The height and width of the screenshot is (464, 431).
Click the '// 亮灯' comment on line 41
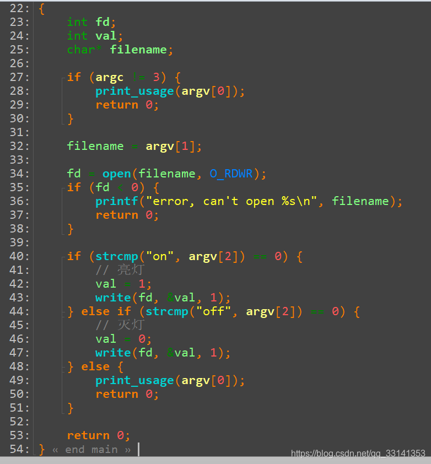120,270
